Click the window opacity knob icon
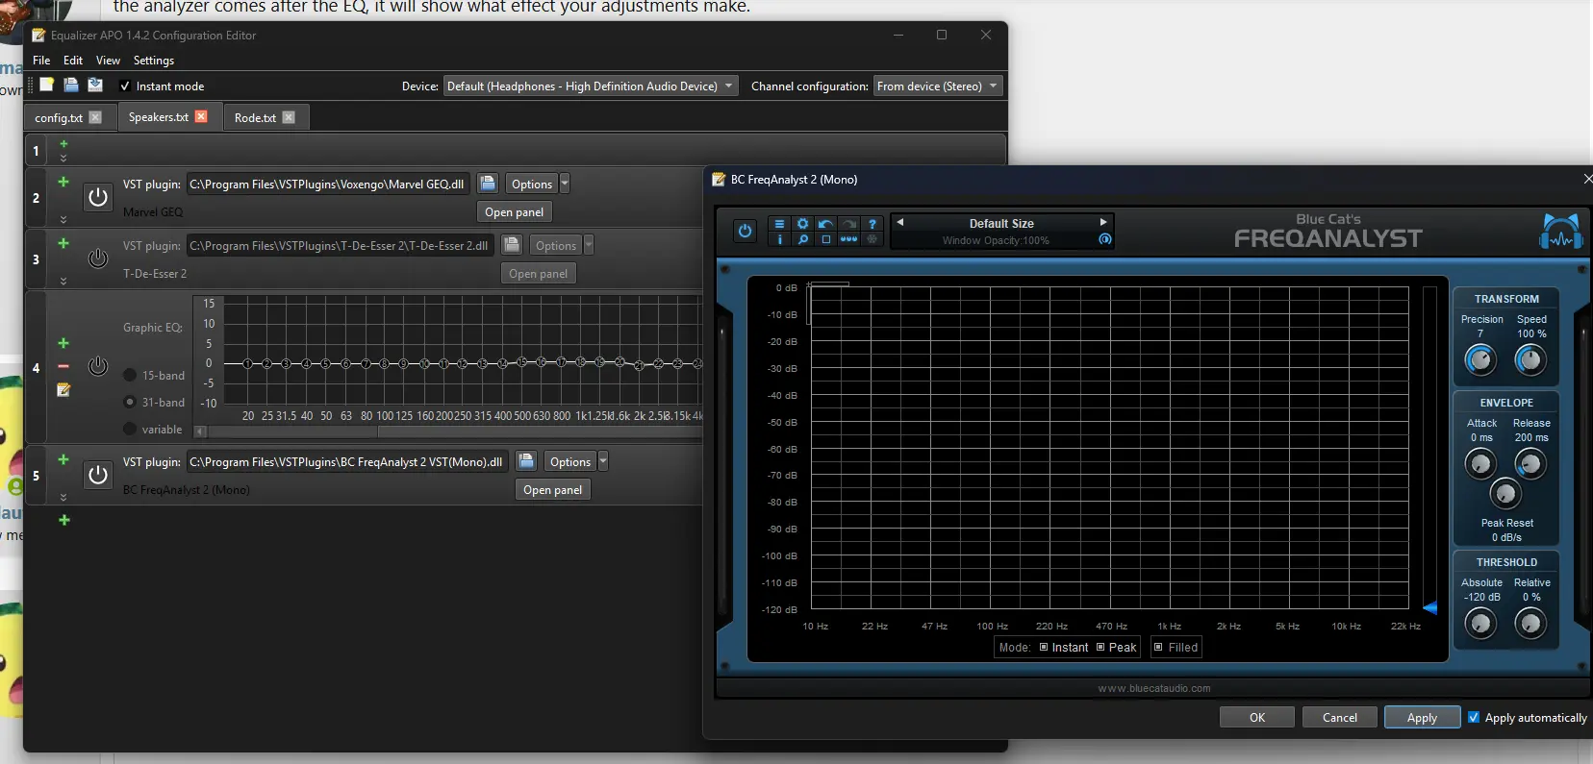1593x764 pixels. pos(1104,239)
